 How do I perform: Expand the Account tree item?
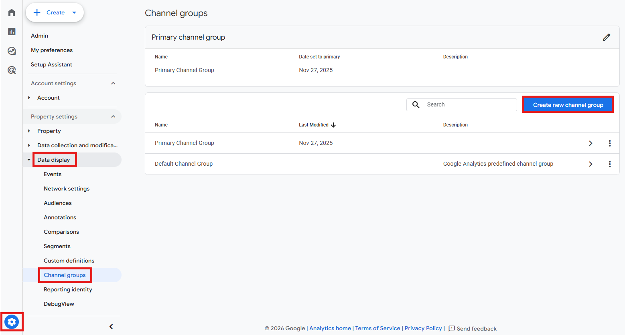coord(29,98)
